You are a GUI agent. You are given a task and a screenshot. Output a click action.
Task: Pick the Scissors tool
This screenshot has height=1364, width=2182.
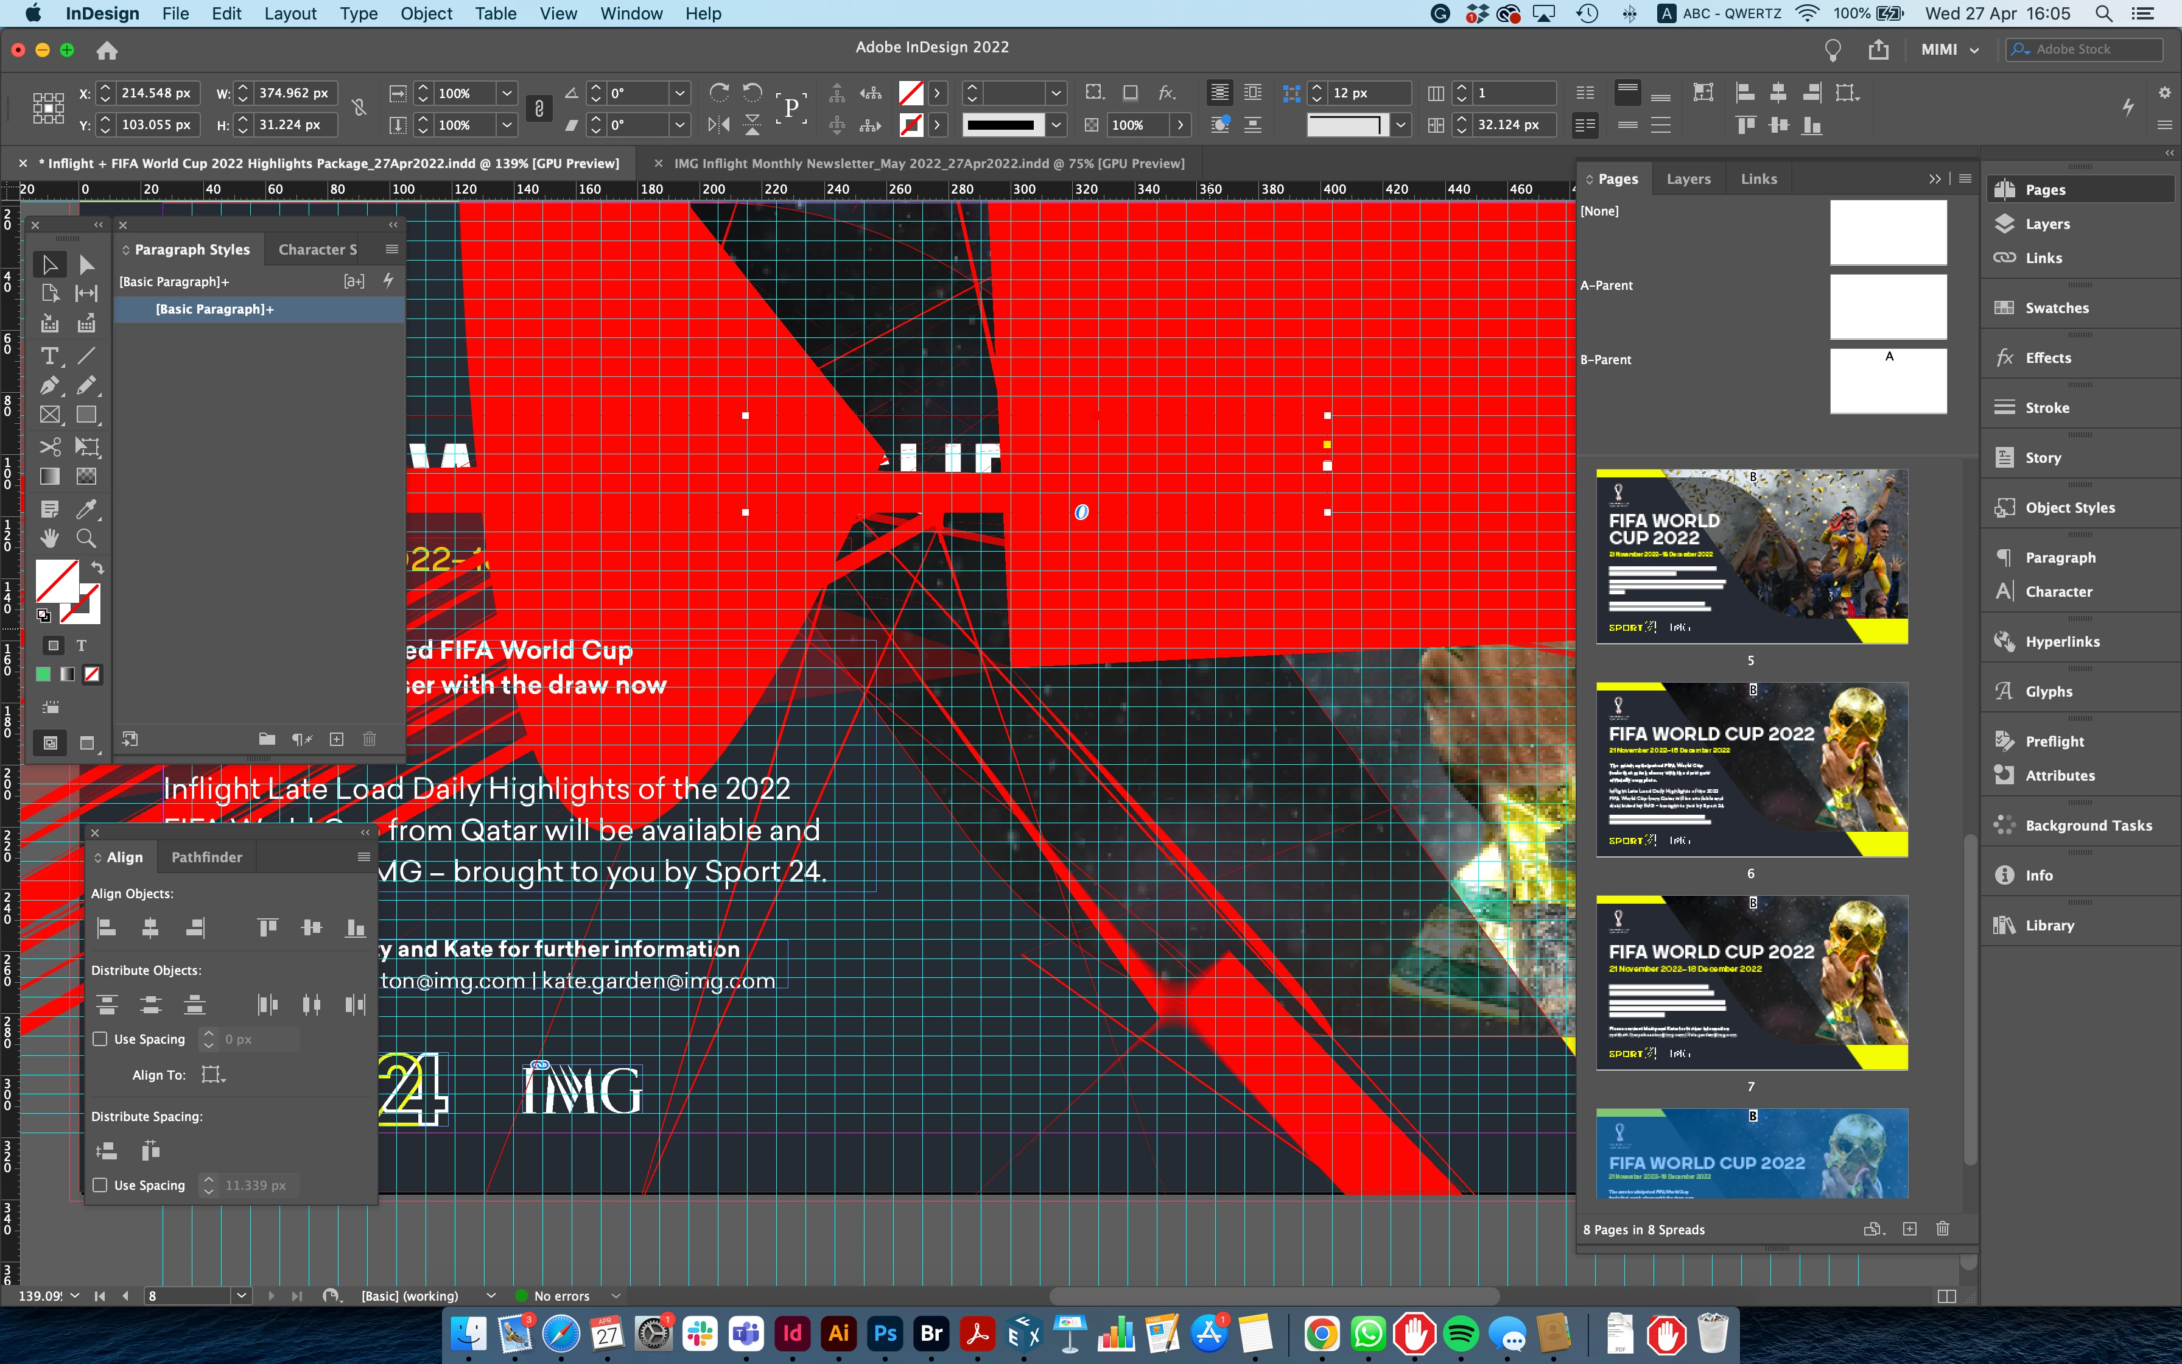(x=49, y=446)
